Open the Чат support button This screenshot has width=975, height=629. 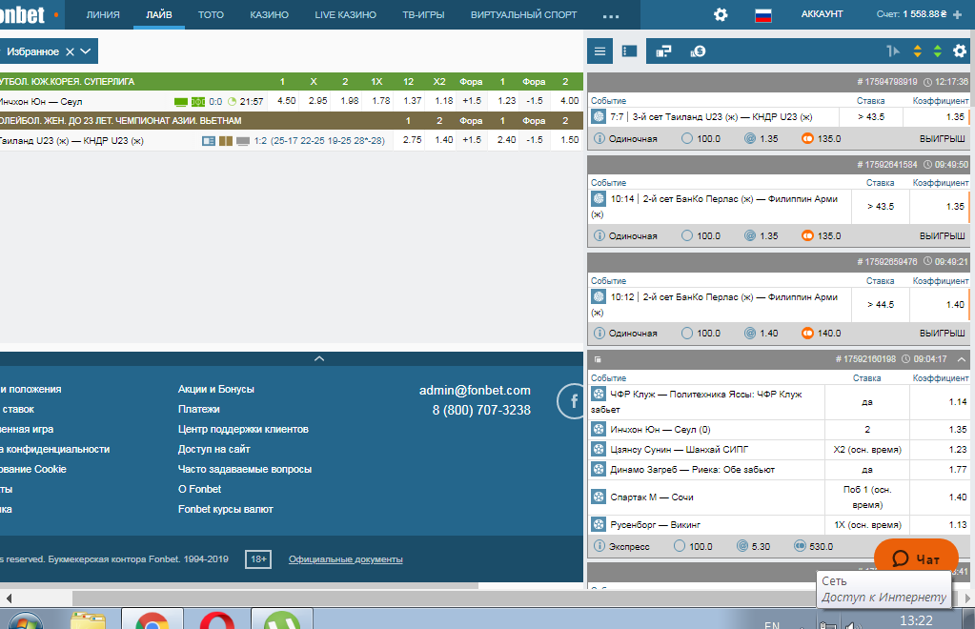click(x=916, y=558)
